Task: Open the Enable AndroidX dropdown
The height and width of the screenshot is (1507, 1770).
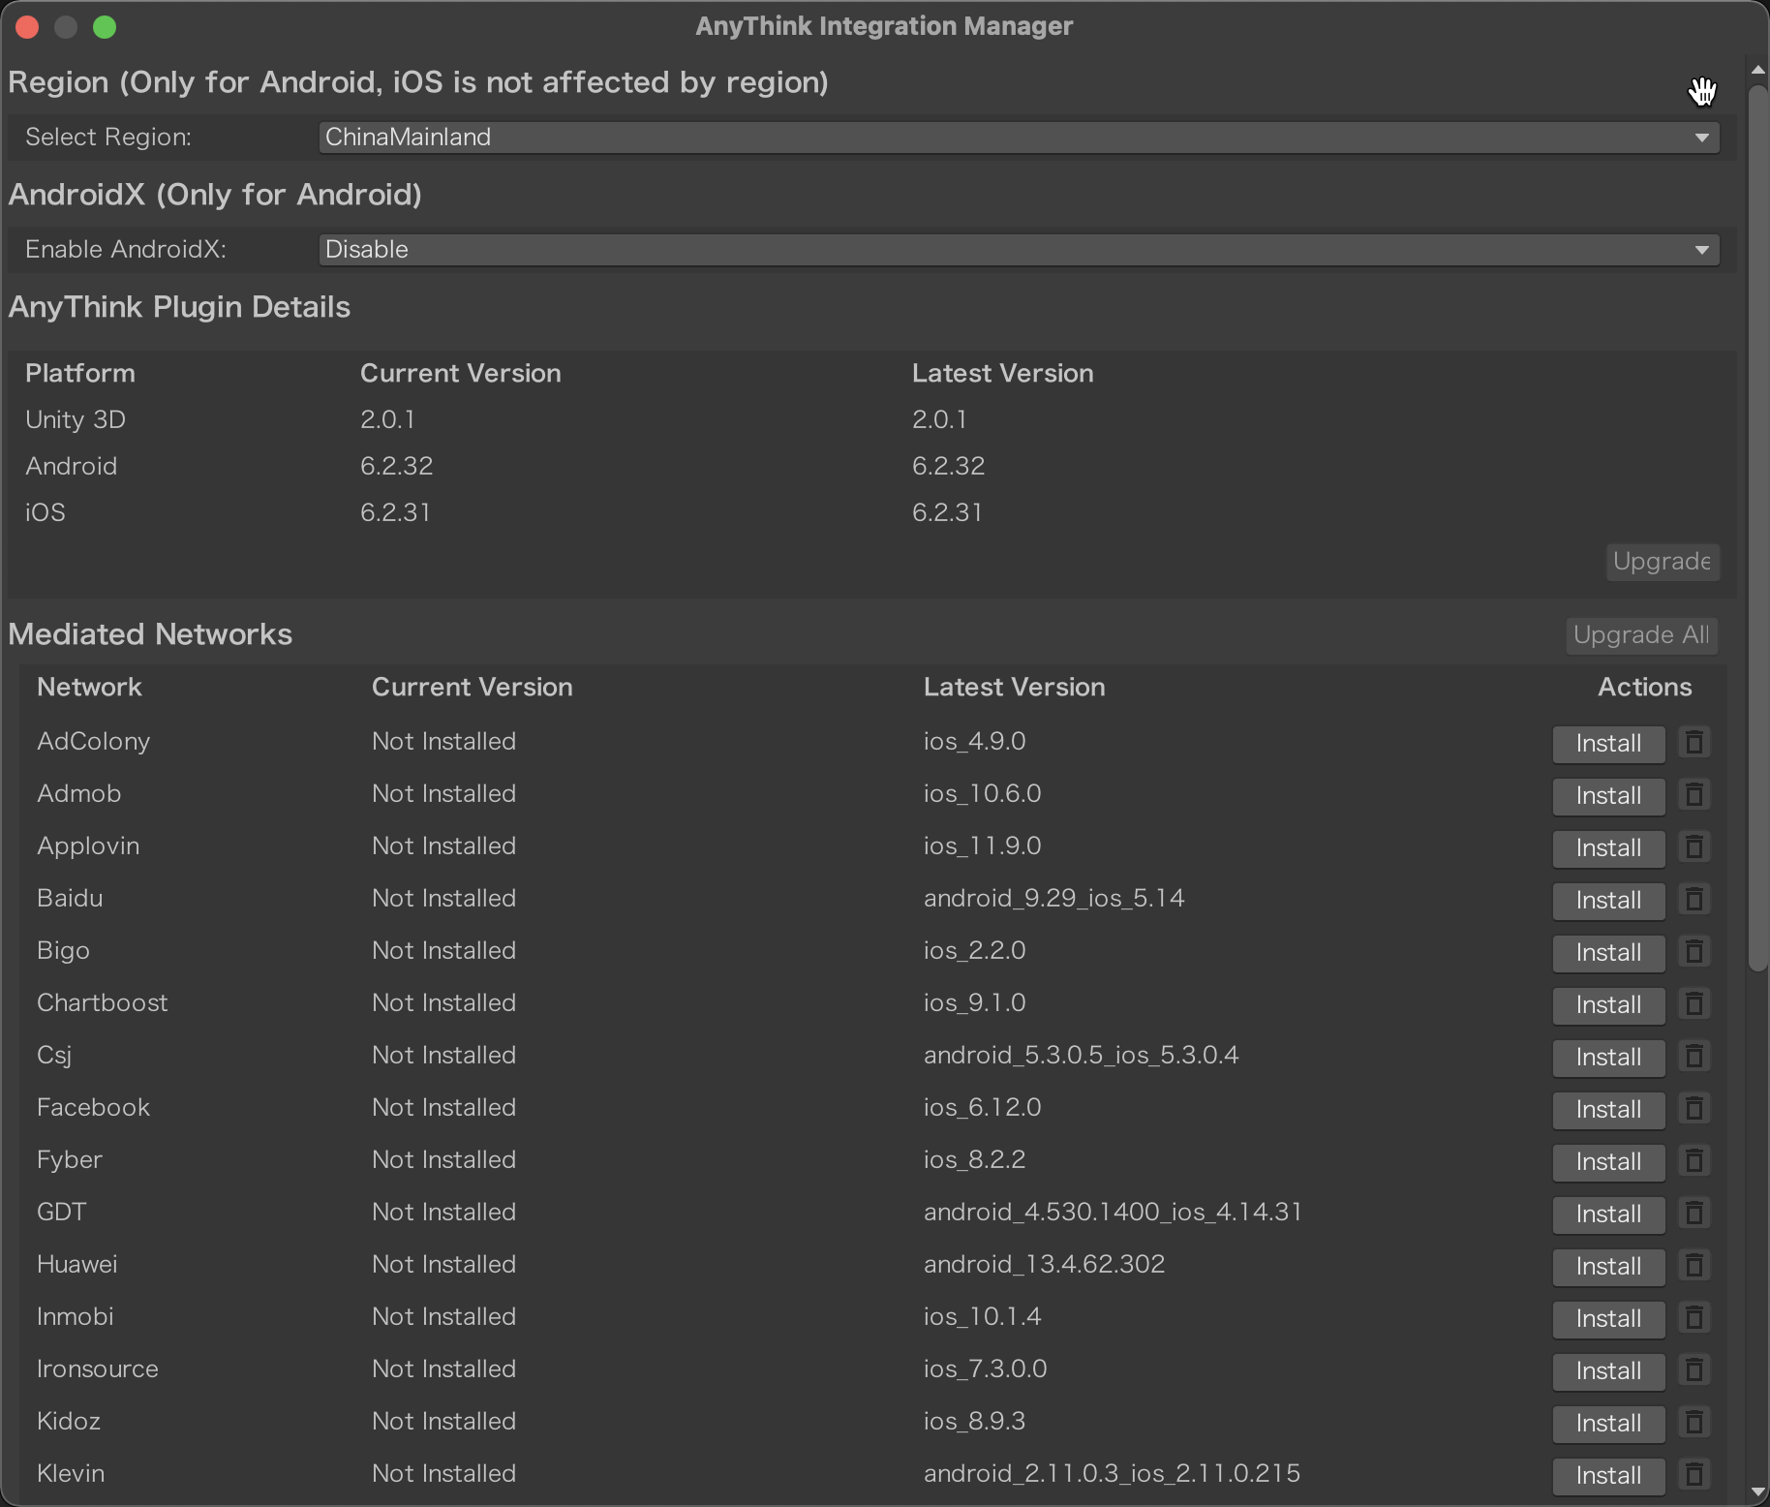Action: click(1019, 250)
